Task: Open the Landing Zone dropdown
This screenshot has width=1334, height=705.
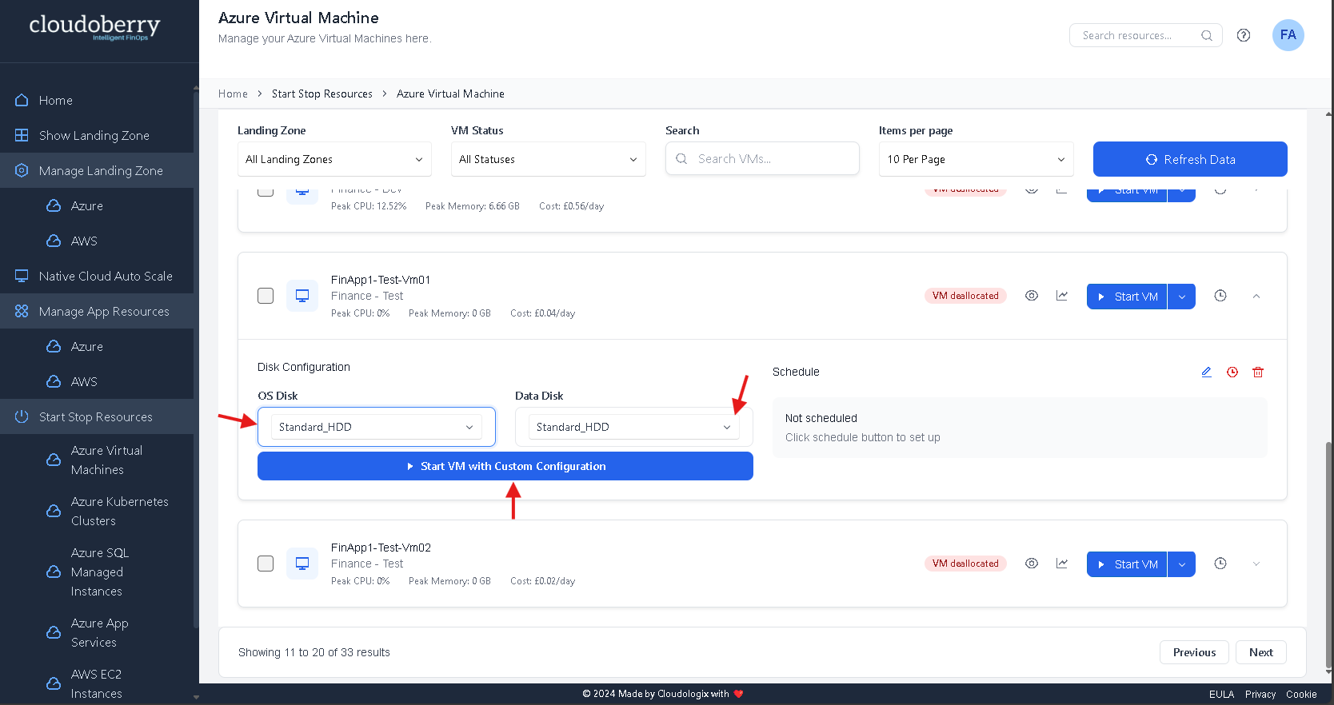Action: 334,159
